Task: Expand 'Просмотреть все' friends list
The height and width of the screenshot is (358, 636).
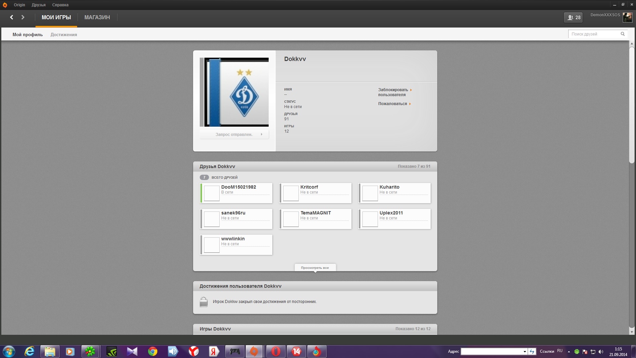Action: coord(315,268)
